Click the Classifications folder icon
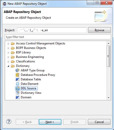This screenshot has height=130, width=114. (13, 61)
